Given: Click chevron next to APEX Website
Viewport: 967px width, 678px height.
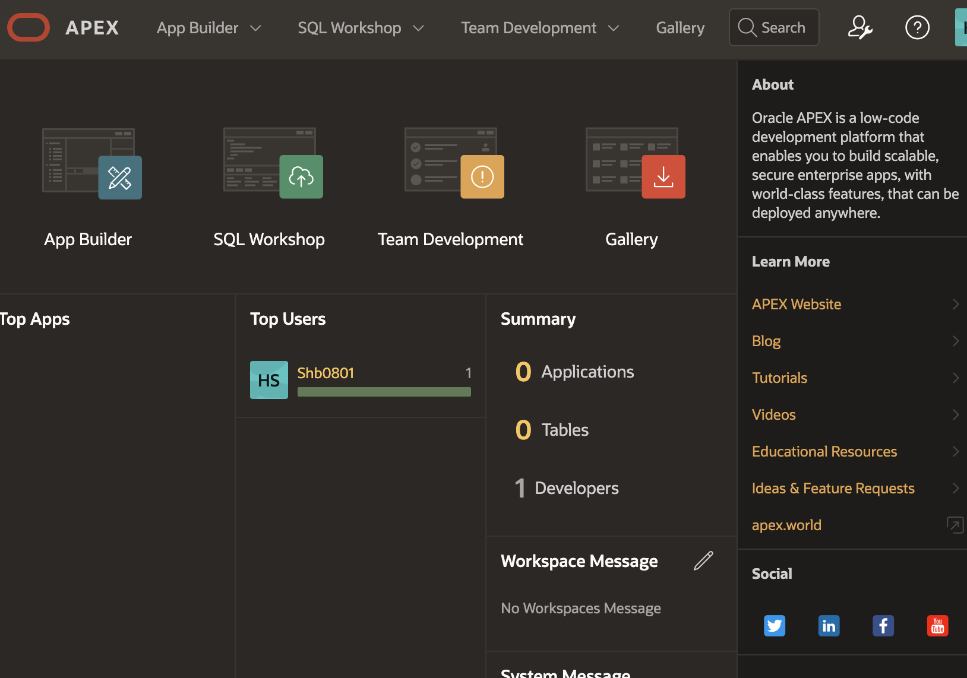Looking at the screenshot, I should click(x=956, y=304).
